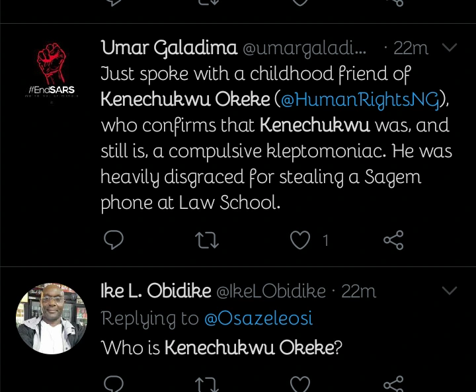Image resolution: width=476 pixels, height=392 pixels.
Task: Retweet Umar Galadima's tweet
Action: pos(208,240)
